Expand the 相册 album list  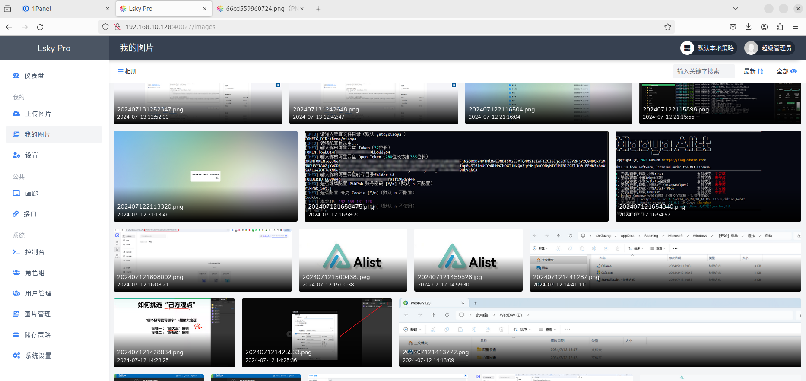[x=127, y=71]
